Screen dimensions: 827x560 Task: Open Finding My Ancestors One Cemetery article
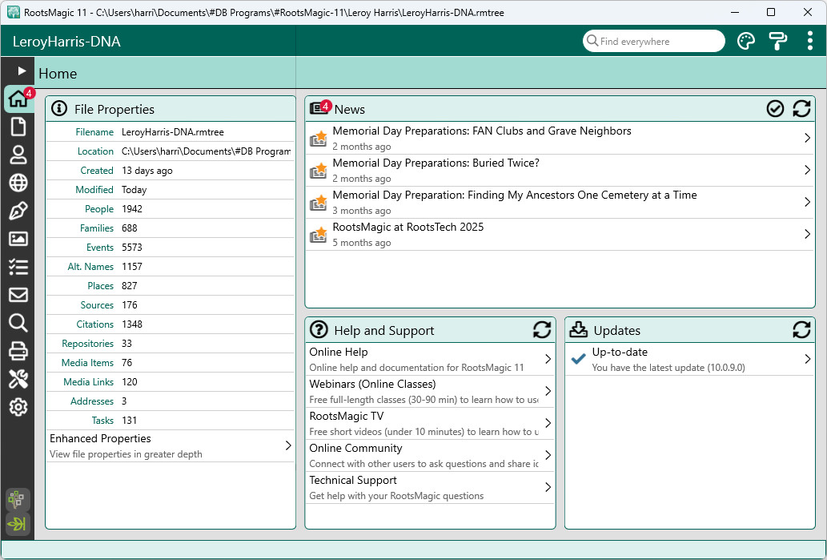point(560,202)
